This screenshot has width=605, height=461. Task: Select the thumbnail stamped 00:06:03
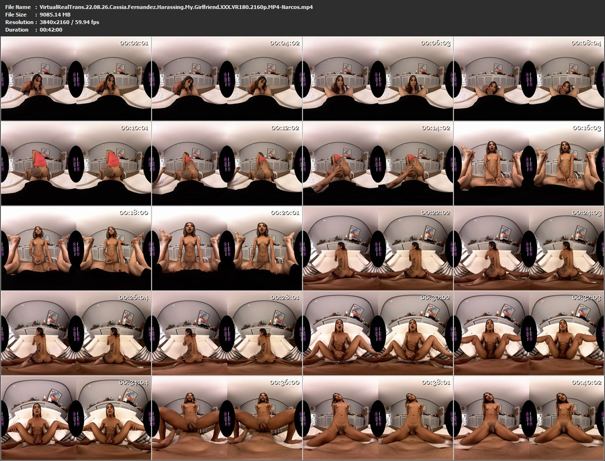pos(378,78)
